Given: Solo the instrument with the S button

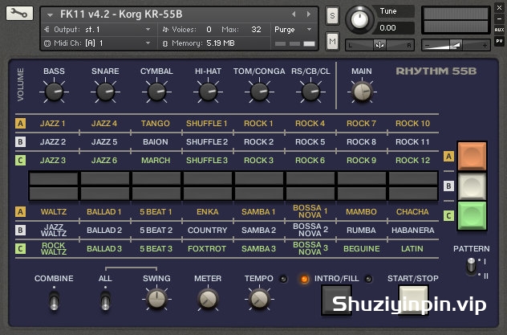Looking at the screenshot, I should (332, 15).
